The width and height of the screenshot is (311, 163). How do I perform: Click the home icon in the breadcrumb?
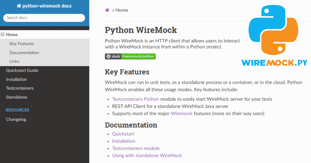click(x=107, y=10)
